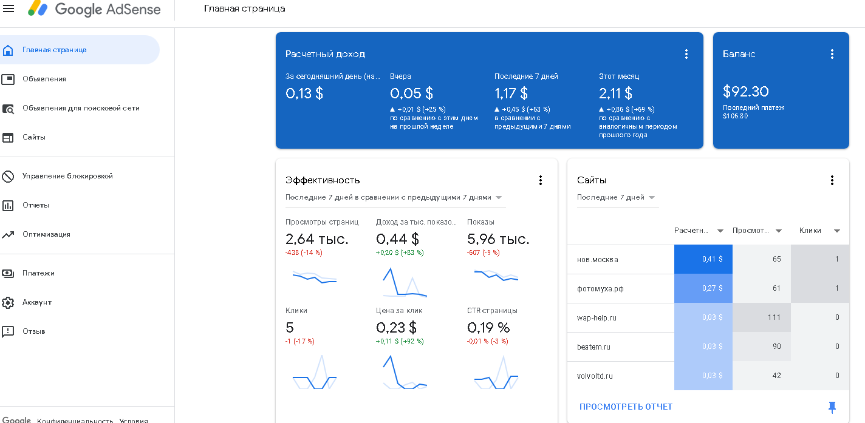Navigate to Отчеты
Screen dimensions: 865x423
click(80, 205)
